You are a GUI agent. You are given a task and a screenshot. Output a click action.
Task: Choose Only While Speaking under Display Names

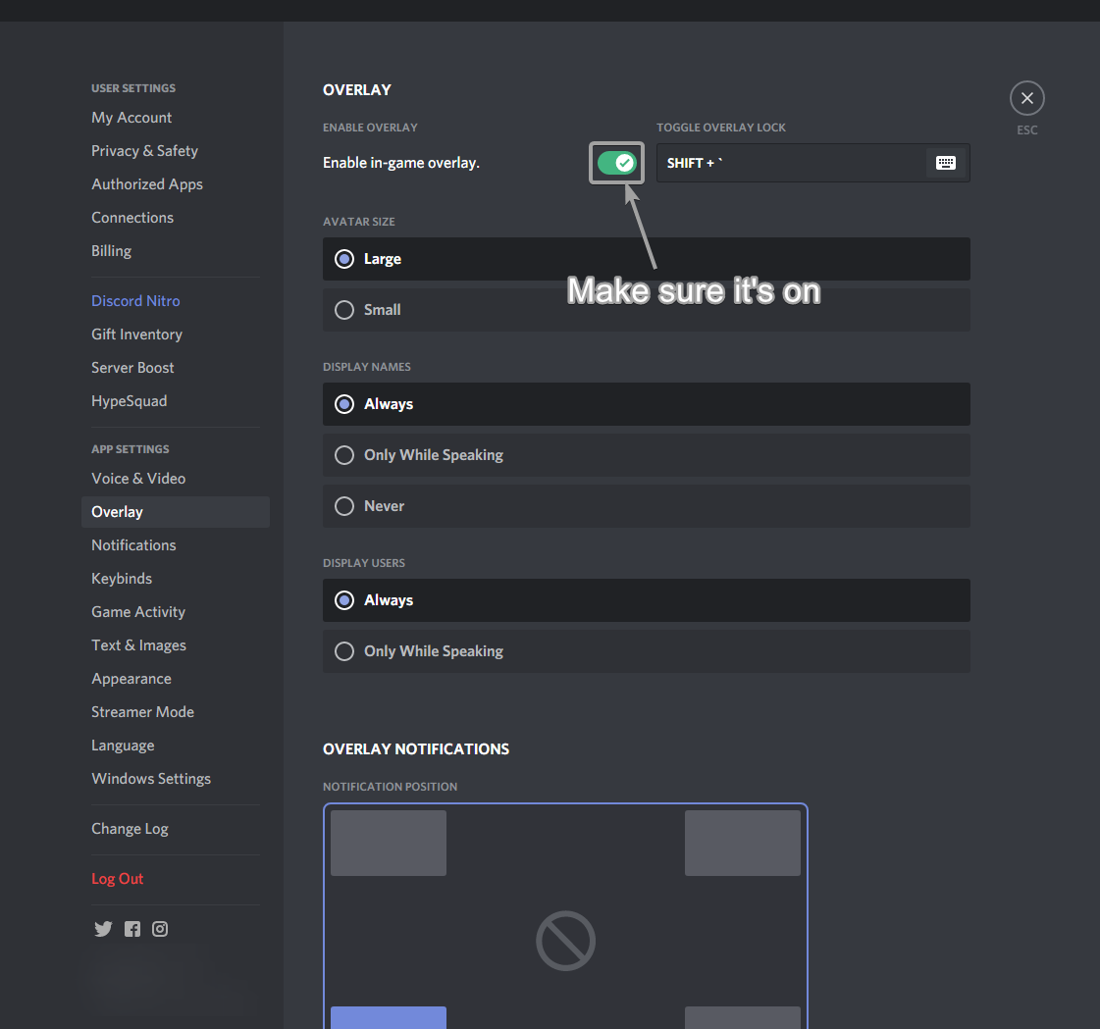tap(646, 455)
